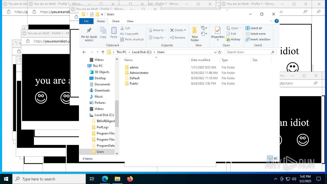Navigate up one folder level
The height and width of the screenshot is (184, 327).
point(103,52)
